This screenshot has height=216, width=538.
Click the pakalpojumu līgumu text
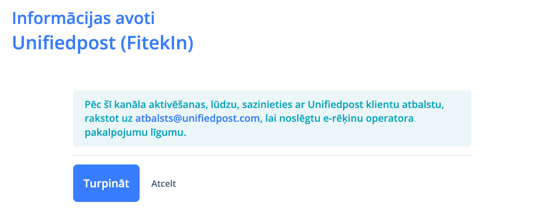click(x=135, y=133)
